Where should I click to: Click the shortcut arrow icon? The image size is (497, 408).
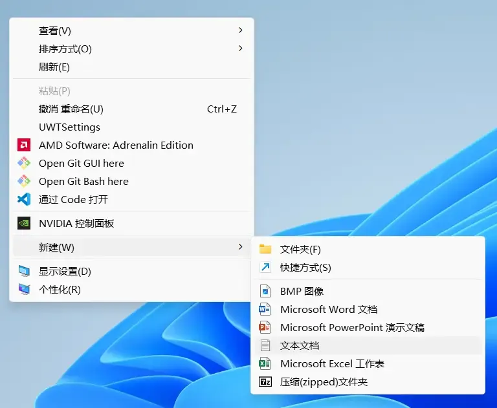point(265,267)
